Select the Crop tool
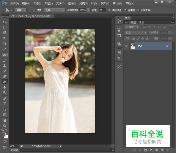This screenshot has width=176, height=153. tap(5, 44)
